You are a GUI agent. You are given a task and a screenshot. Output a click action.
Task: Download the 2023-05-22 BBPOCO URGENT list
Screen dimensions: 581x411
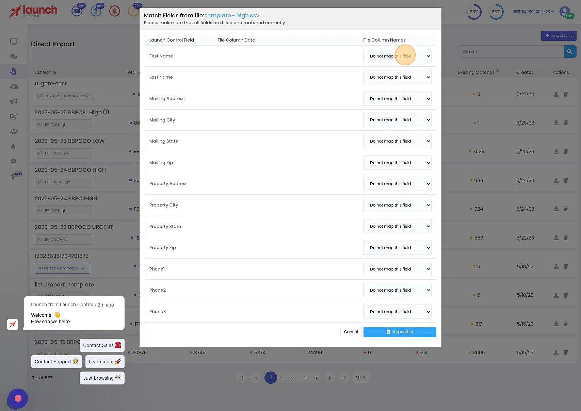coord(556,238)
